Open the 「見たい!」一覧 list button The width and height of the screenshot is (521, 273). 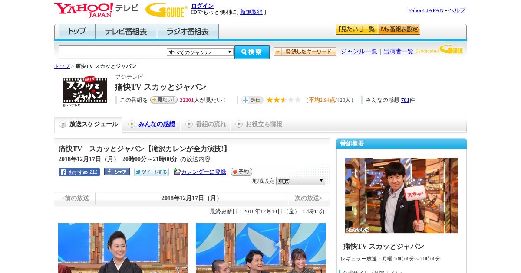(356, 29)
